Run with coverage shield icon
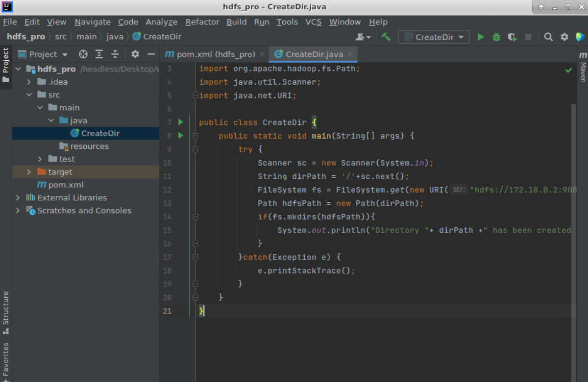This screenshot has width=588, height=382. 512,37
